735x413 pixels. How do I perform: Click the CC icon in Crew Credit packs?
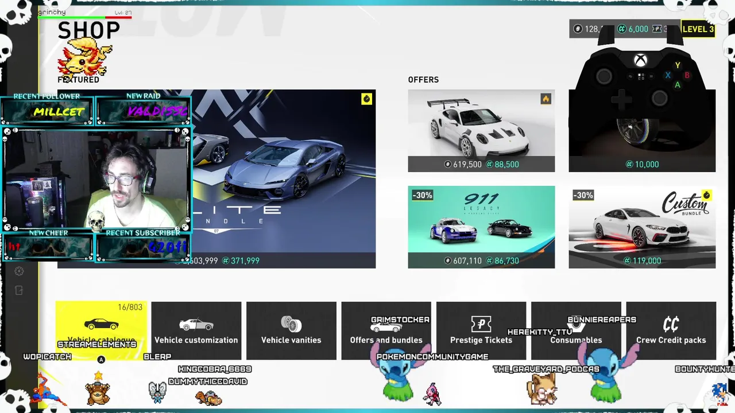click(x=671, y=324)
